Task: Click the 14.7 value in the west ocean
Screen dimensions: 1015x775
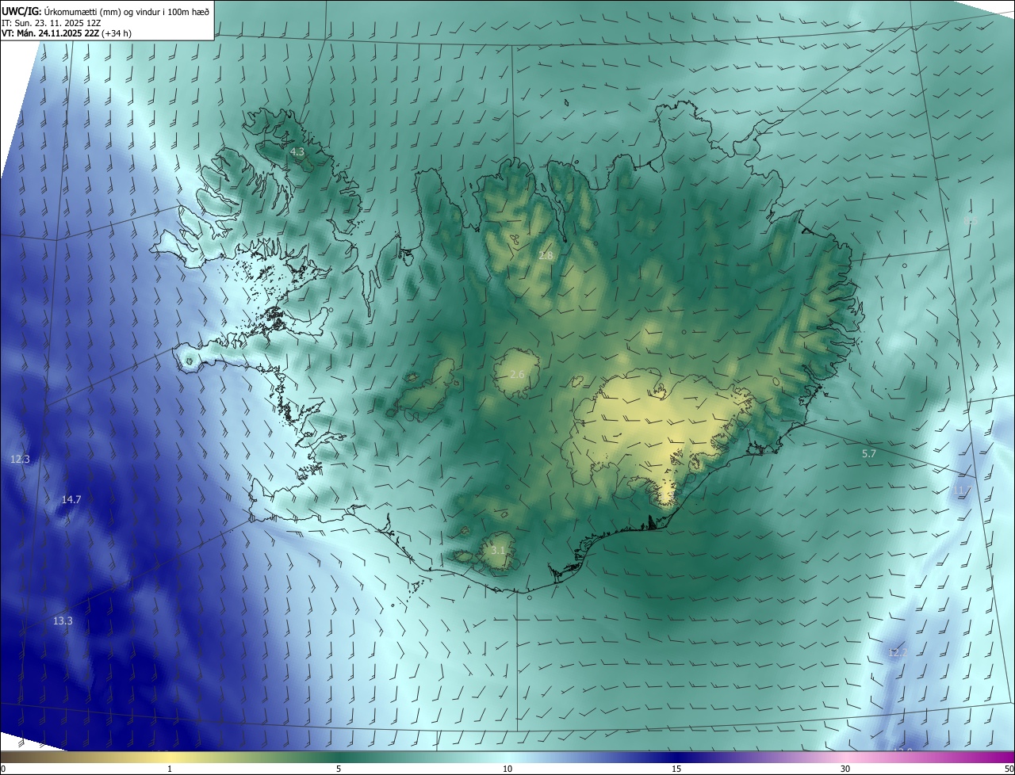Action: point(71,500)
